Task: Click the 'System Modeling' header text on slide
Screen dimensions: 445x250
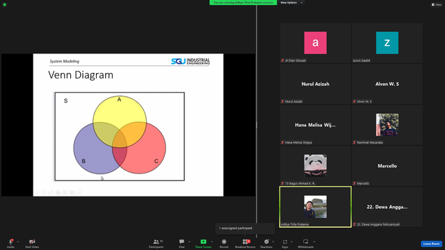Action: pos(65,61)
